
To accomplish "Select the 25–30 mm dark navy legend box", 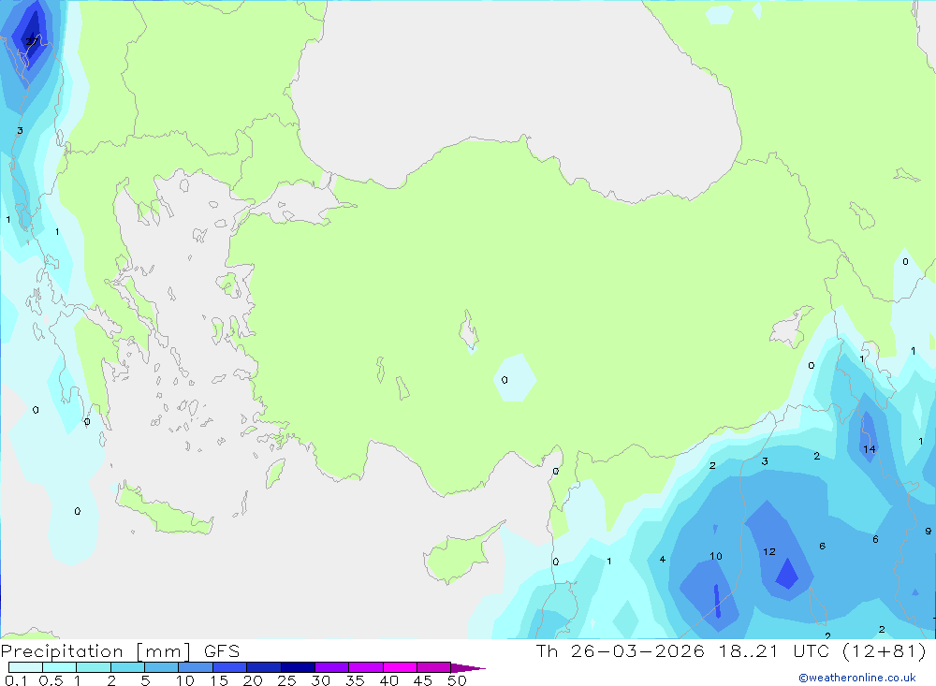I will [x=298, y=667].
